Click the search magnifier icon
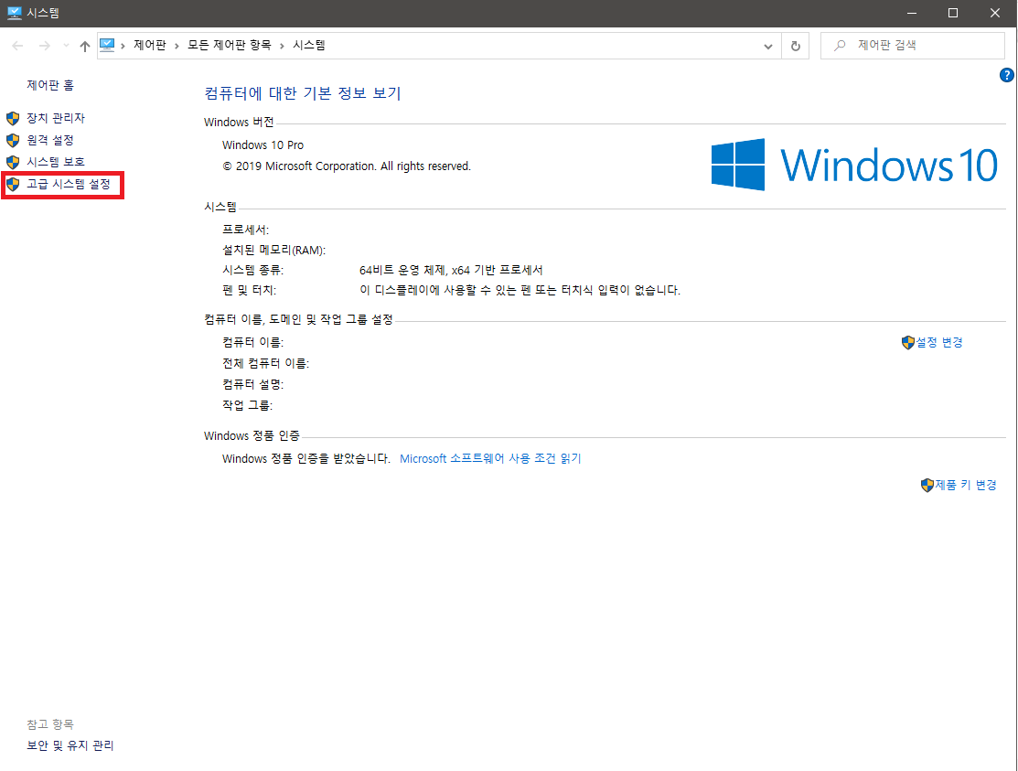This screenshot has height=771, width=1018. pos(841,46)
